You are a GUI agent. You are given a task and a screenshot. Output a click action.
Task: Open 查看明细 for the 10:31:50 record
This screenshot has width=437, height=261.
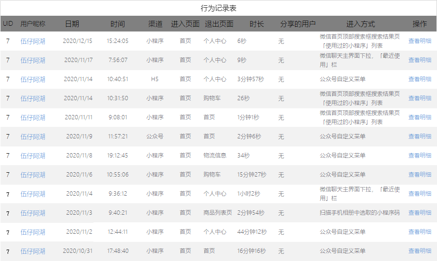(419, 98)
